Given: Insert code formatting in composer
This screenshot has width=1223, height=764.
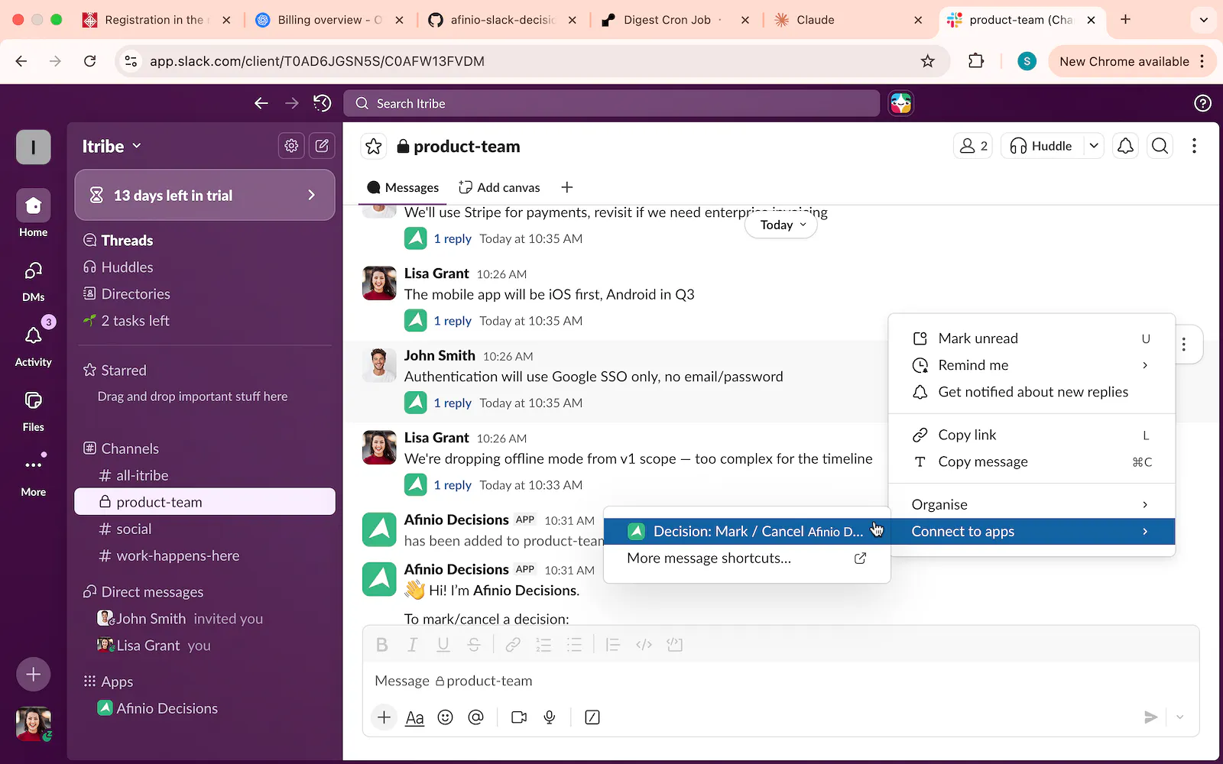Looking at the screenshot, I should point(644,645).
